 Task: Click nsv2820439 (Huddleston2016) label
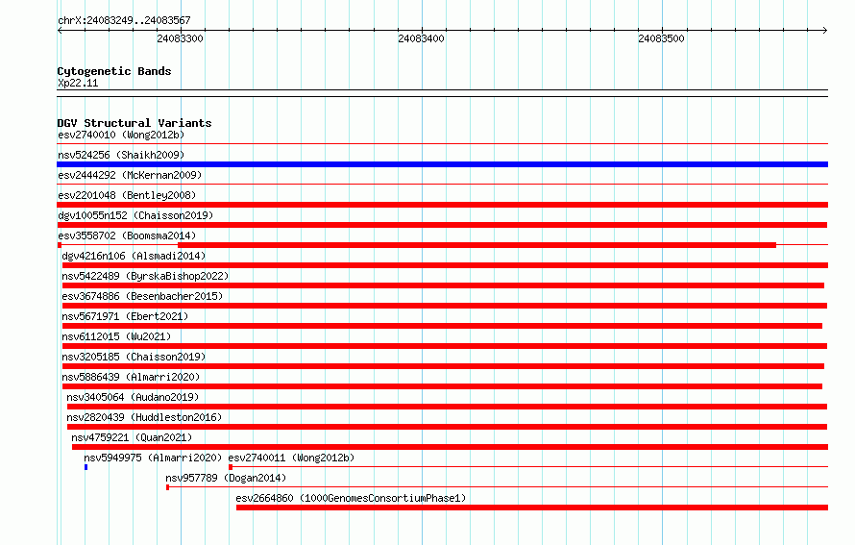tap(144, 417)
